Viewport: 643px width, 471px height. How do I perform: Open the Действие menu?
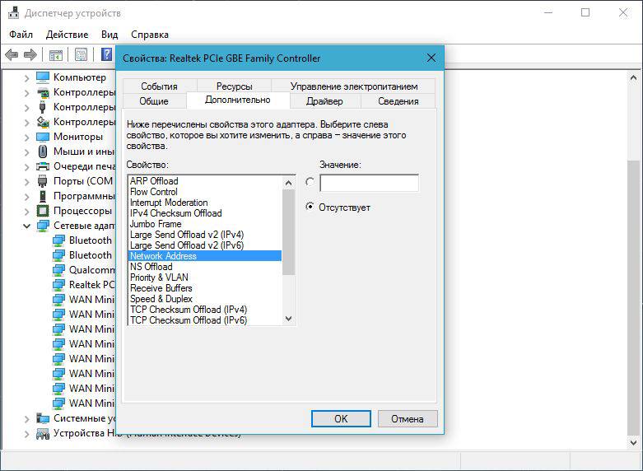tap(67, 35)
